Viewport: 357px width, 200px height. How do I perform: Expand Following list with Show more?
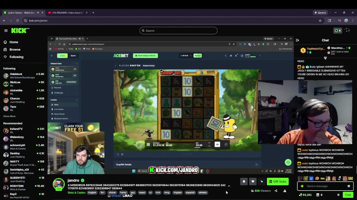coord(9,116)
